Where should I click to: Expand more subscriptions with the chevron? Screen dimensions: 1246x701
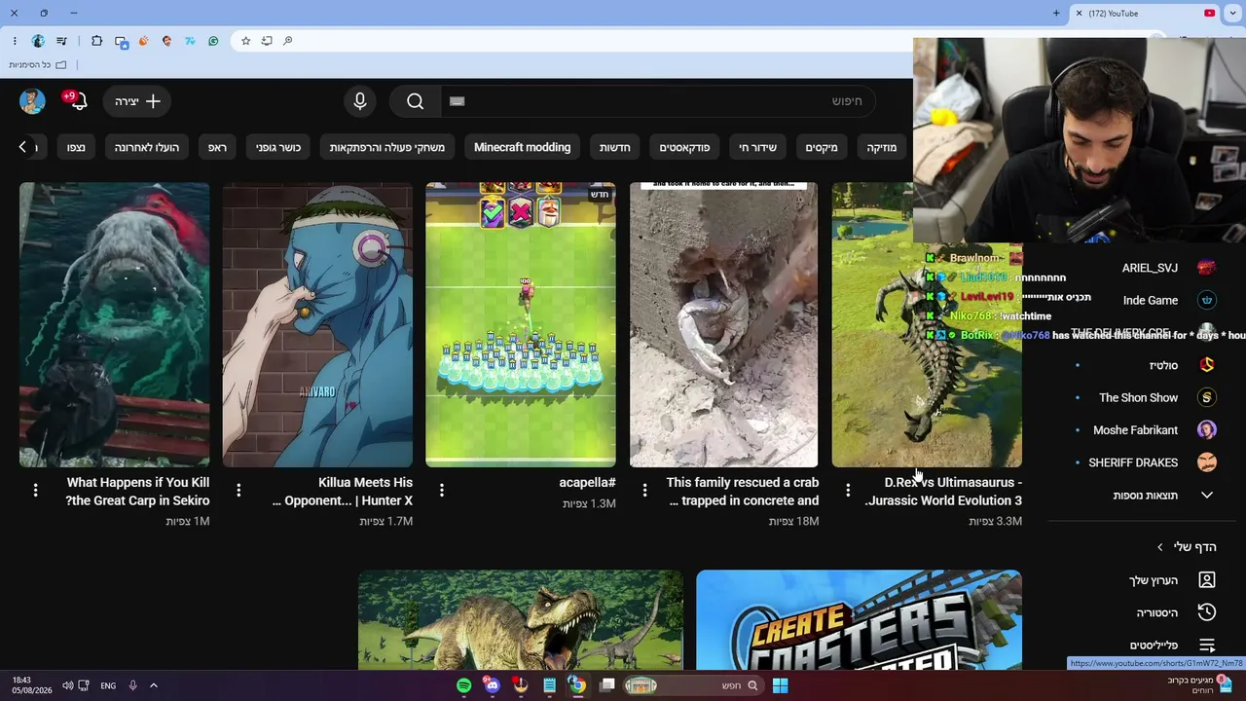pos(1207,496)
